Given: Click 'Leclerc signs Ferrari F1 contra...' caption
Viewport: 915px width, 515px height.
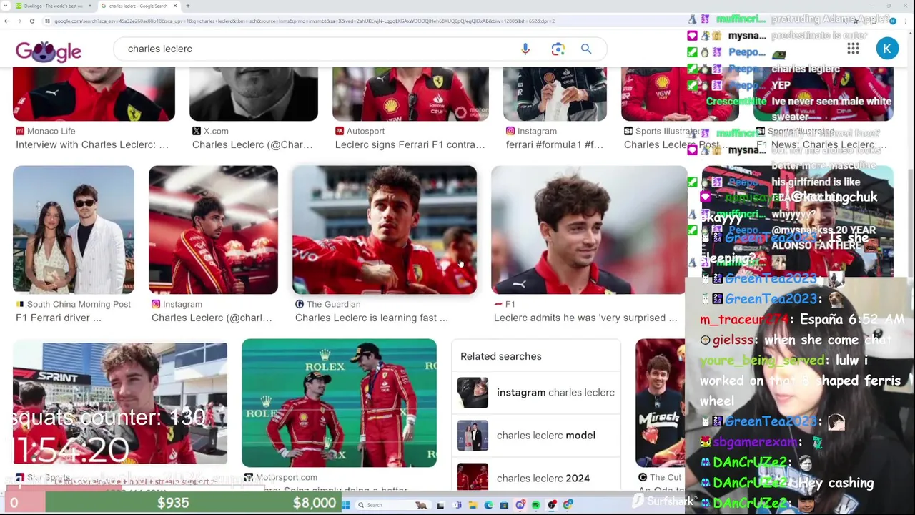Looking at the screenshot, I should [x=410, y=144].
